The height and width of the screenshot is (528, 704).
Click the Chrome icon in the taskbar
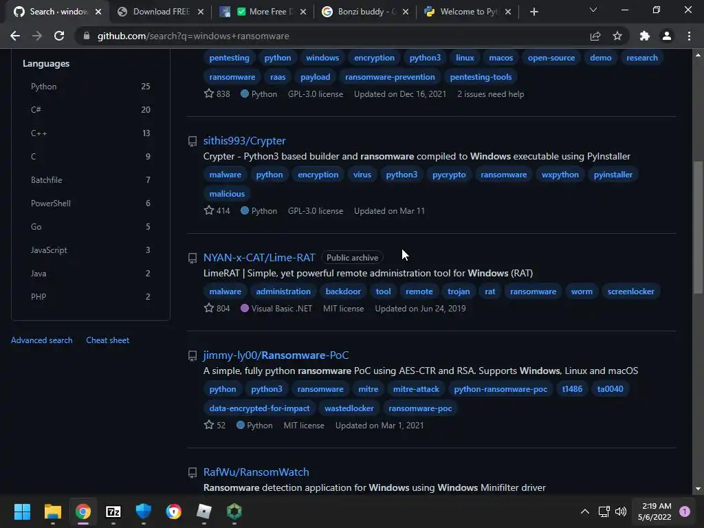[x=83, y=511]
